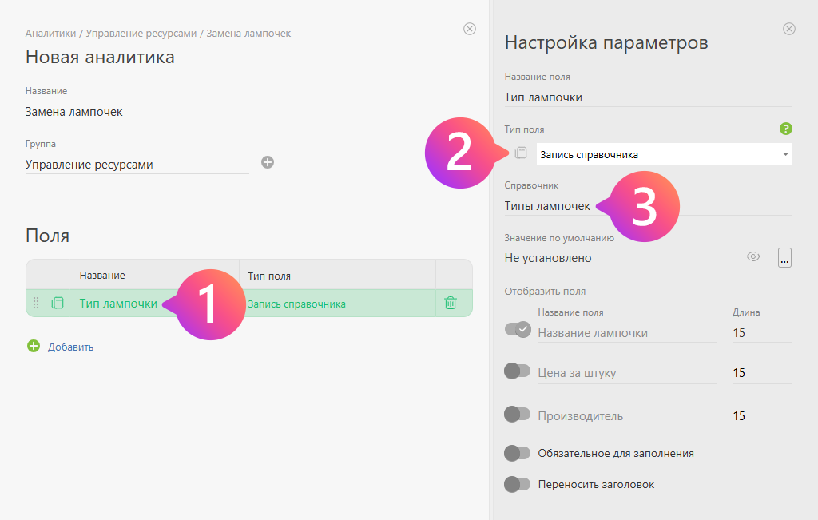The height and width of the screenshot is (520, 818).
Task: Turn on Переносить заголовок
Action: tap(518, 484)
